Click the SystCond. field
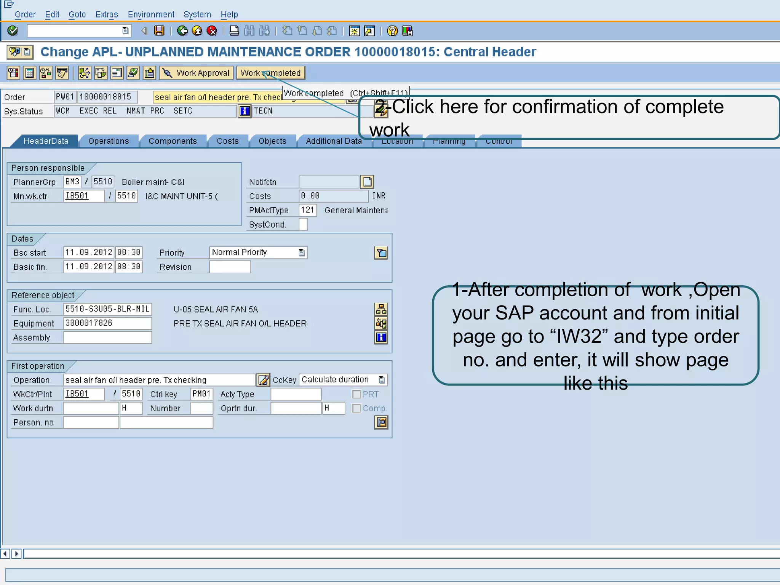The height and width of the screenshot is (585, 780). (303, 224)
